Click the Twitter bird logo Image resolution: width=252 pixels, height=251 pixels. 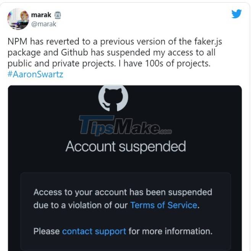tap(236, 14)
